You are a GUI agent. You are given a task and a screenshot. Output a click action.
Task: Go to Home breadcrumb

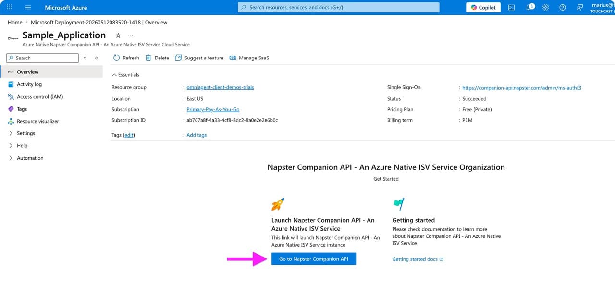pos(15,22)
